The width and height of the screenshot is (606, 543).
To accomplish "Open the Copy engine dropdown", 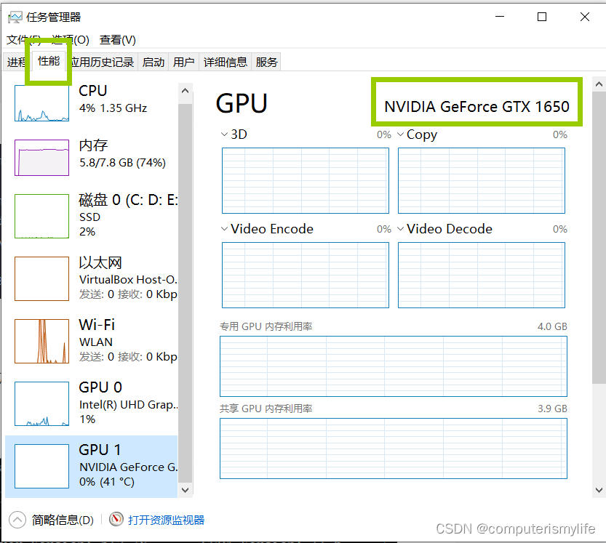I will pyautogui.click(x=400, y=134).
